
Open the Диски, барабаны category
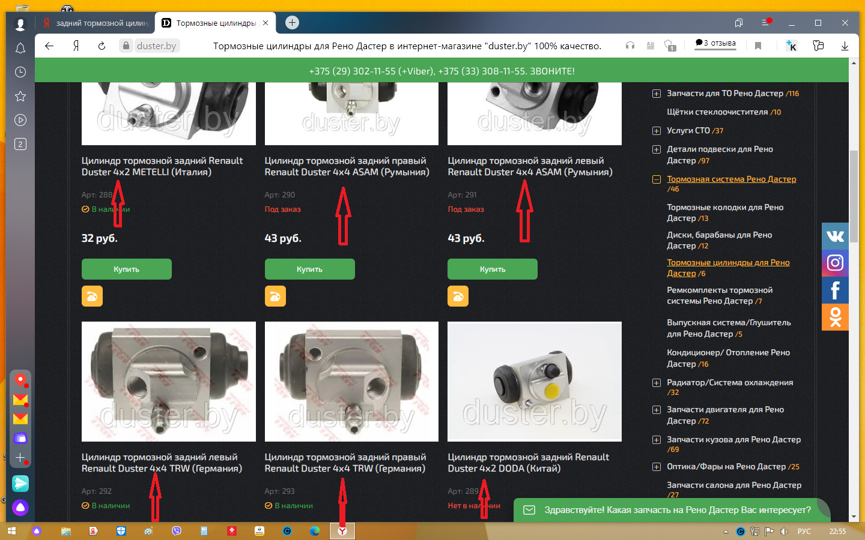click(720, 240)
